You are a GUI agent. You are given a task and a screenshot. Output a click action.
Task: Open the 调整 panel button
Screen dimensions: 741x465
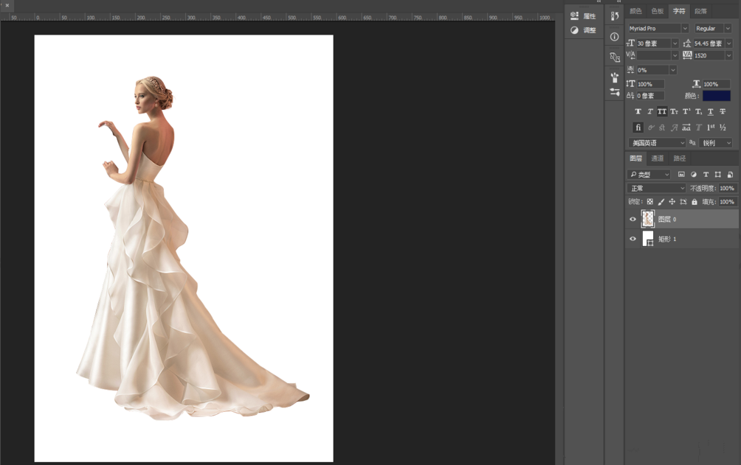583,31
